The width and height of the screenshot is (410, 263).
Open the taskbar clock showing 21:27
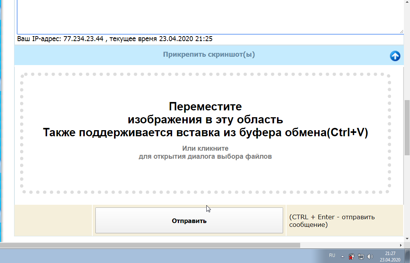(x=390, y=257)
